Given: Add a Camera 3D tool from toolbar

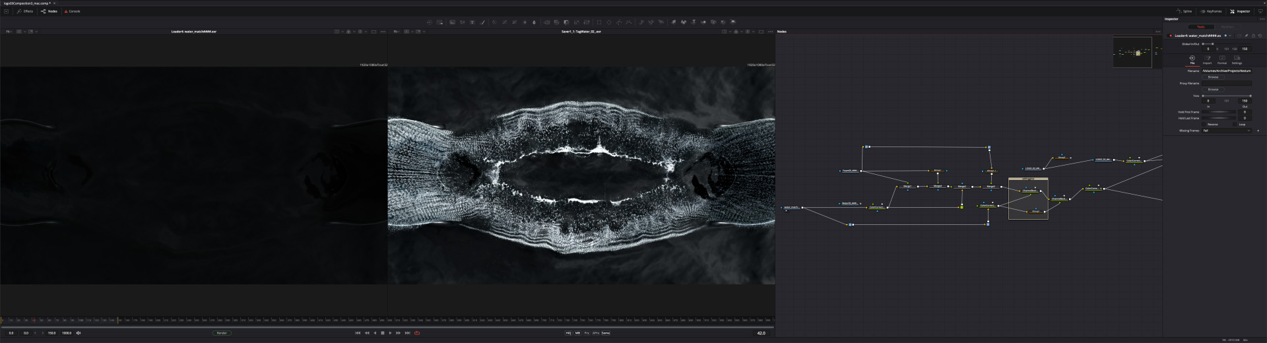Looking at the screenshot, I should pos(713,22).
